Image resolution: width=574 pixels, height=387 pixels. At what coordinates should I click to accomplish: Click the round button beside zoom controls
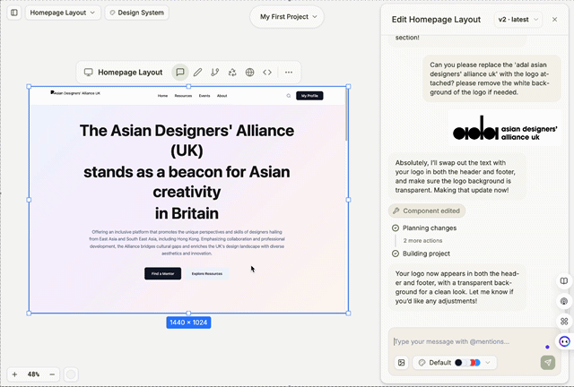tap(71, 374)
